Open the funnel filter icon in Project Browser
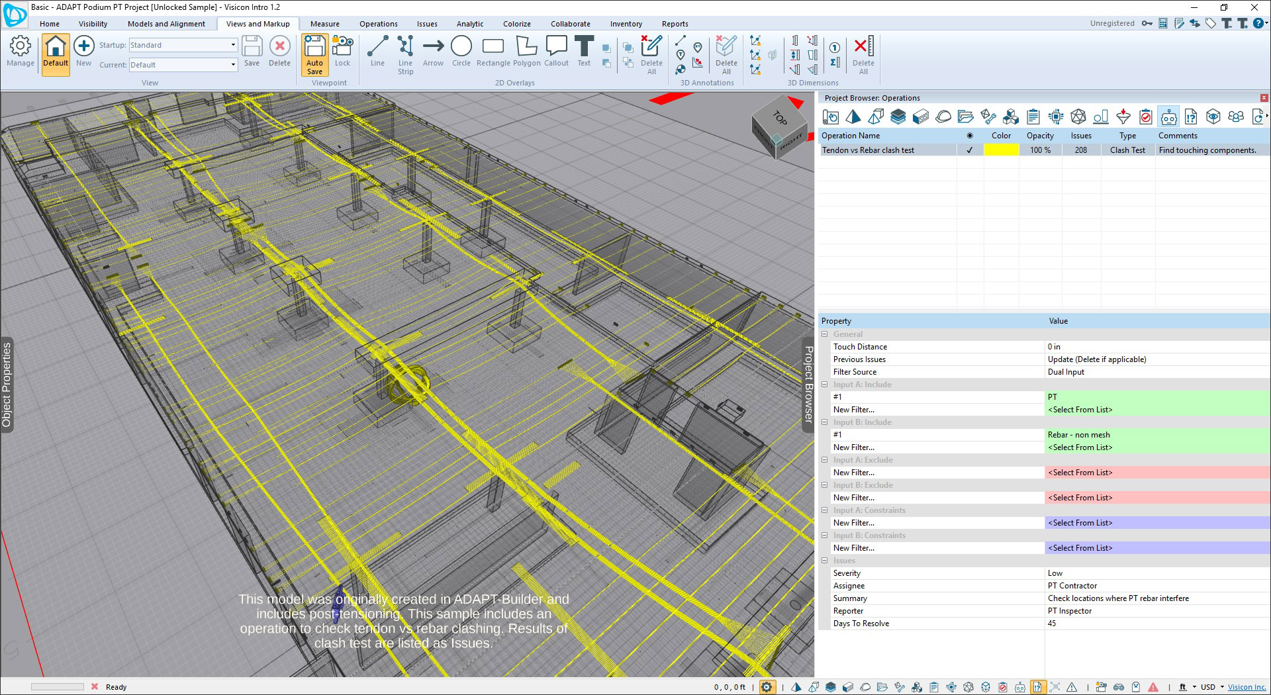The height and width of the screenshot is (695, 1271). tap(1123, 117)
